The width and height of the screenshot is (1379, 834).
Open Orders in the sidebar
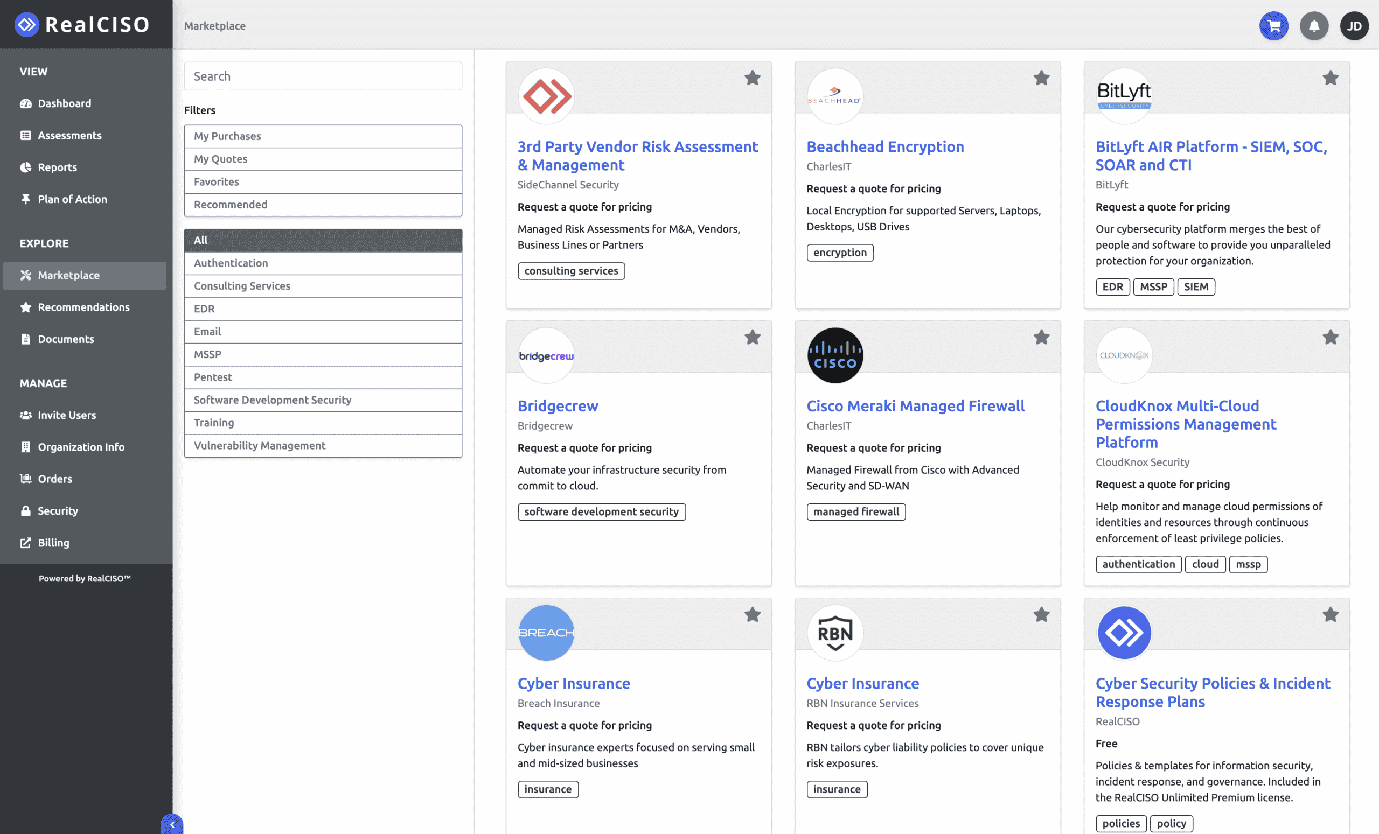[x=85, y=479]
